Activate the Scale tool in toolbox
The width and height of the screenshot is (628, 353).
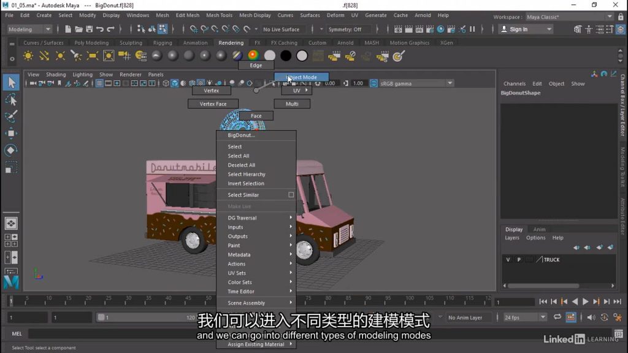pos(11,167)
